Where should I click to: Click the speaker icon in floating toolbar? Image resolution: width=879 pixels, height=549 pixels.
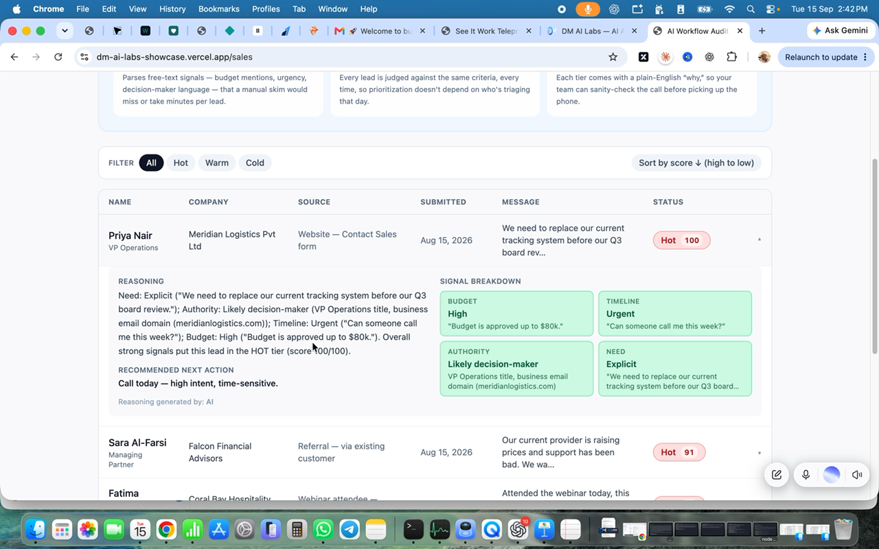[857, 475]
